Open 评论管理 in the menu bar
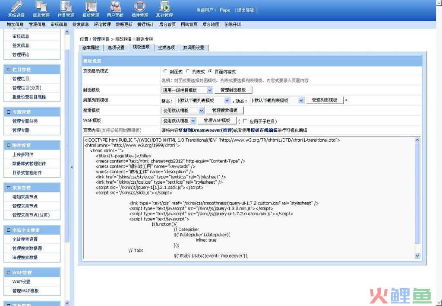 coord(102,25)
